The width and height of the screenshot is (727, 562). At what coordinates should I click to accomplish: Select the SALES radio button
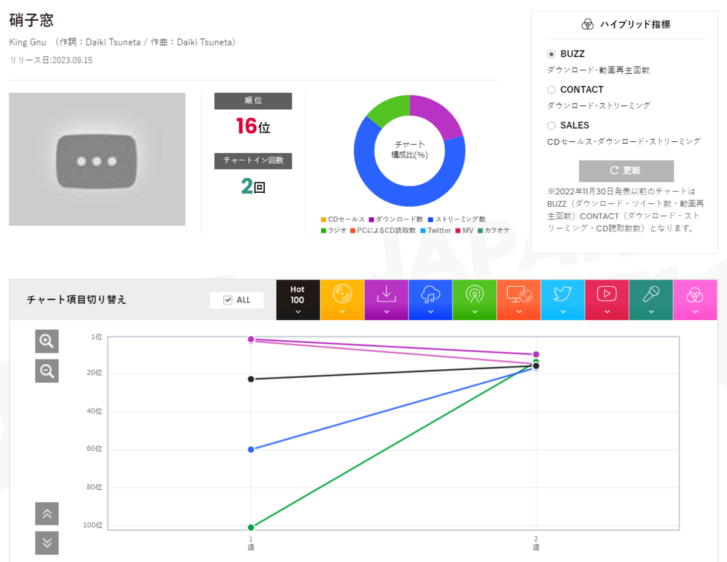[x=551, y=125]
